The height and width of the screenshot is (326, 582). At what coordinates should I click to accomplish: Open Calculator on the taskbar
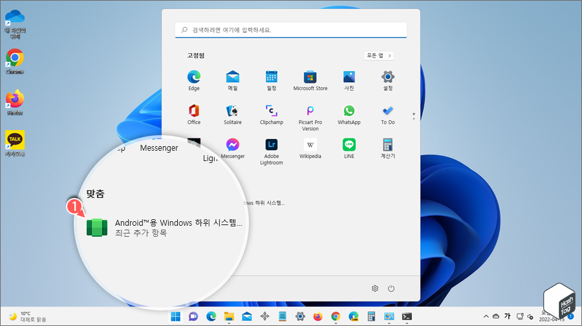371,316
